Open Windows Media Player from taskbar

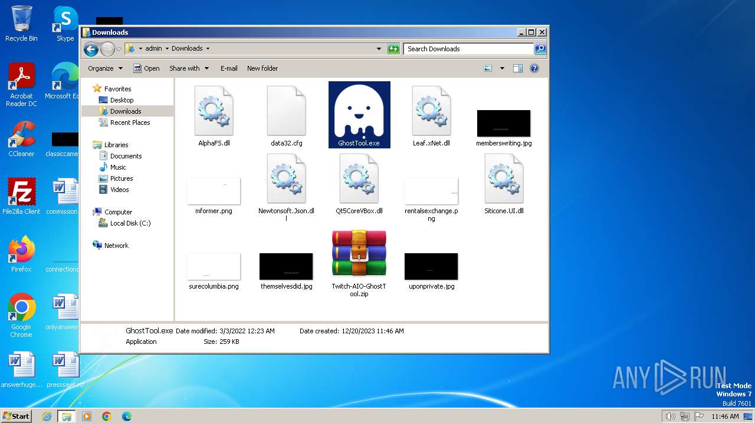click(x=87, y=416)
